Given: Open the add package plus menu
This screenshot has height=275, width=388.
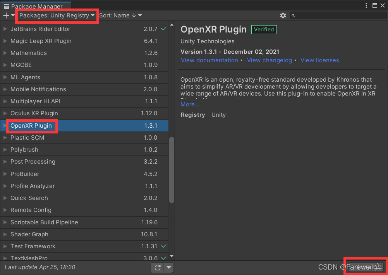Looking at the screenshot, I should click(x=9, y=15).
